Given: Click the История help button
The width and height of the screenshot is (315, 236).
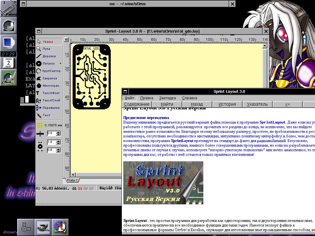Looking at the screenshot, I should 227,104.
